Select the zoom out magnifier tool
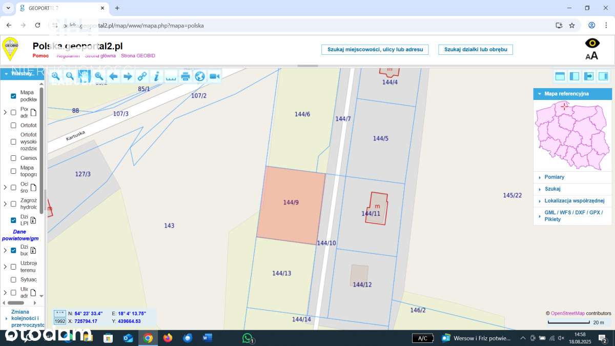Screen dimensions: 615x346 coord(70,76)
